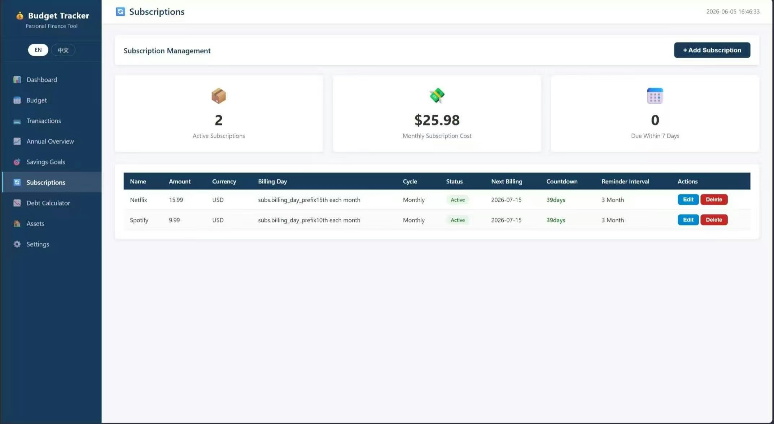Screen dimensions: 774x424
Task: Select Subscriptions in the sidebar
Action: 52,183
